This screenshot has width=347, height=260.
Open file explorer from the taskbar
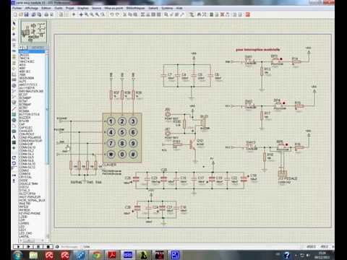pos(33,255)
